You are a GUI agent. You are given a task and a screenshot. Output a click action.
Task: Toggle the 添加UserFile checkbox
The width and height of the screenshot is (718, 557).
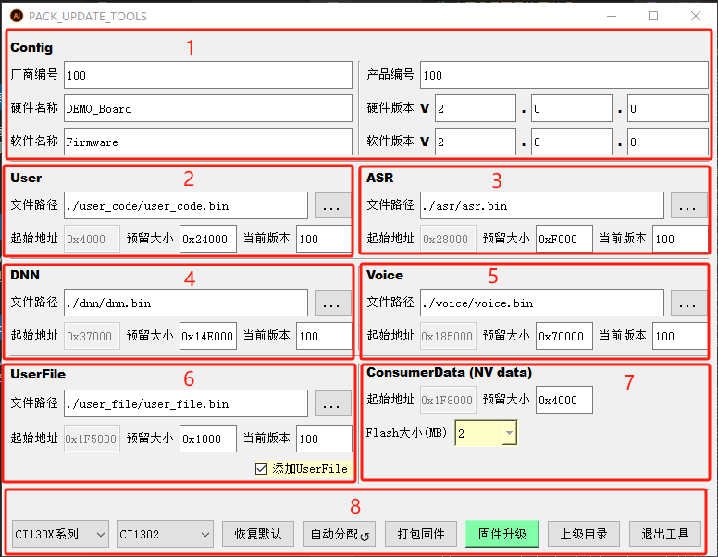[261, 469]
